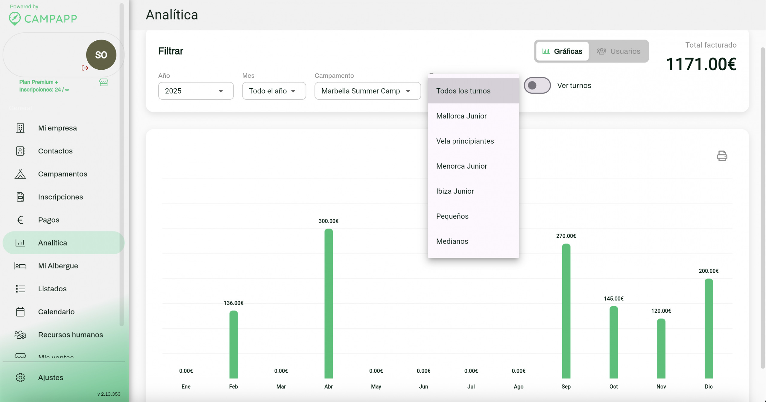Click the Mi Albergue bed icon
This screenshot has width=766, height=402.
[x=20, y=266]
